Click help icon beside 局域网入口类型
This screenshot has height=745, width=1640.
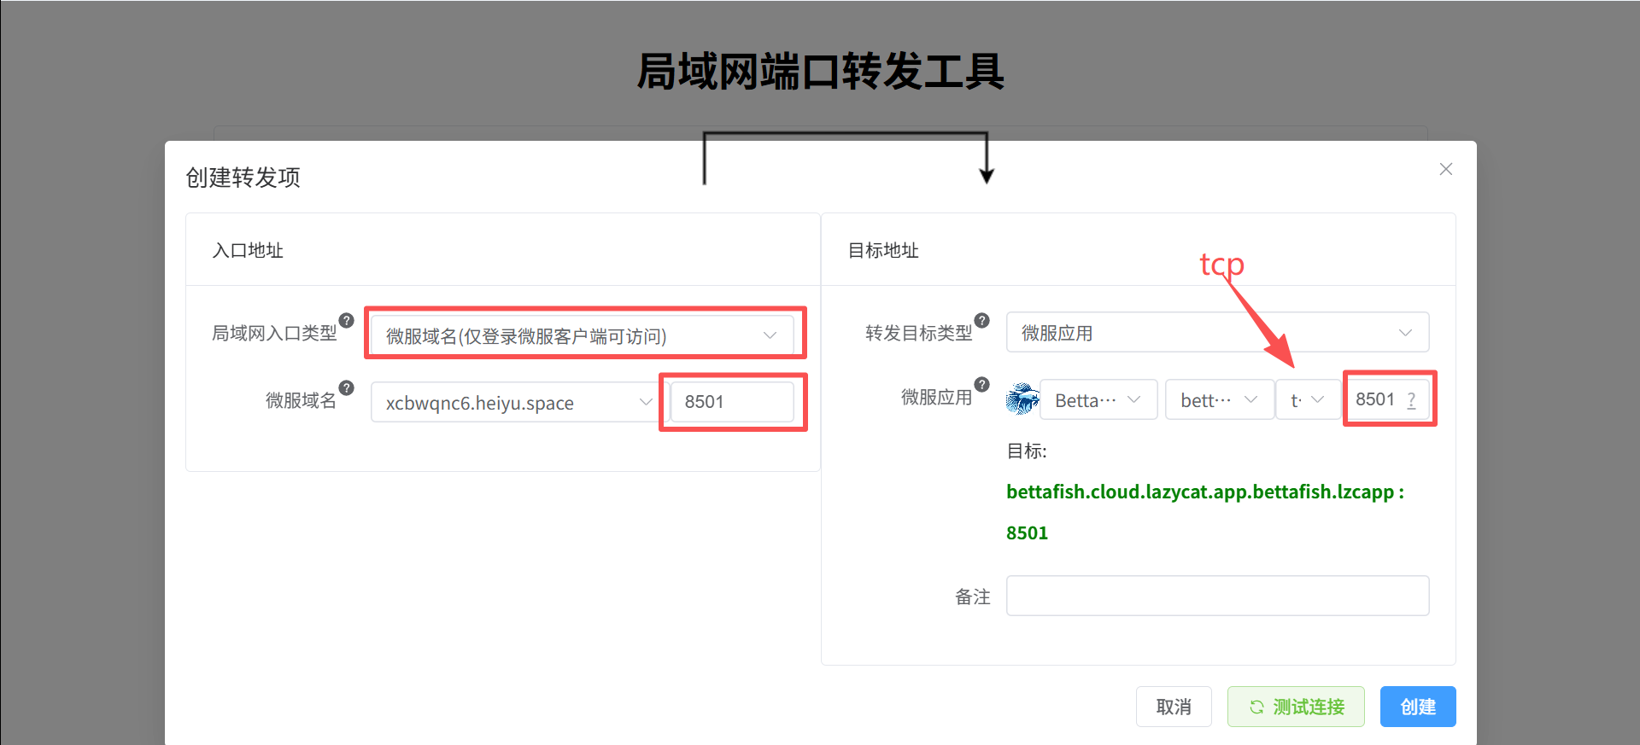346,321
